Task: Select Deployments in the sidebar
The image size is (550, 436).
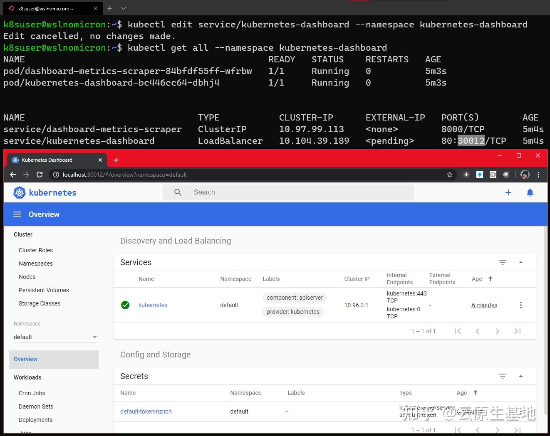Action: point(35,420)
